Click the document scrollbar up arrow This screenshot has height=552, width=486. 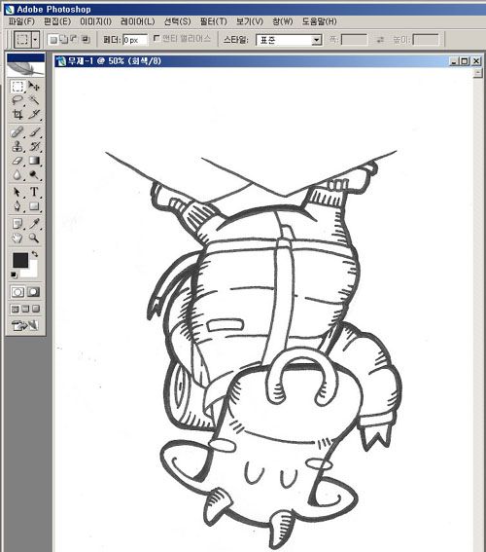point(478,73)
